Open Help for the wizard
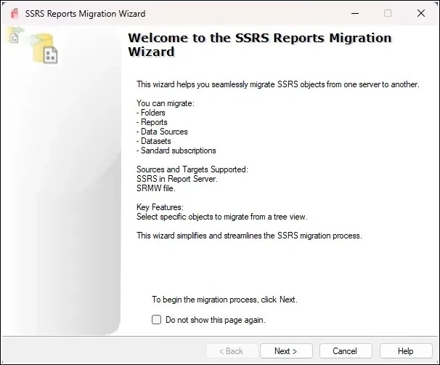 click(405, 351)
